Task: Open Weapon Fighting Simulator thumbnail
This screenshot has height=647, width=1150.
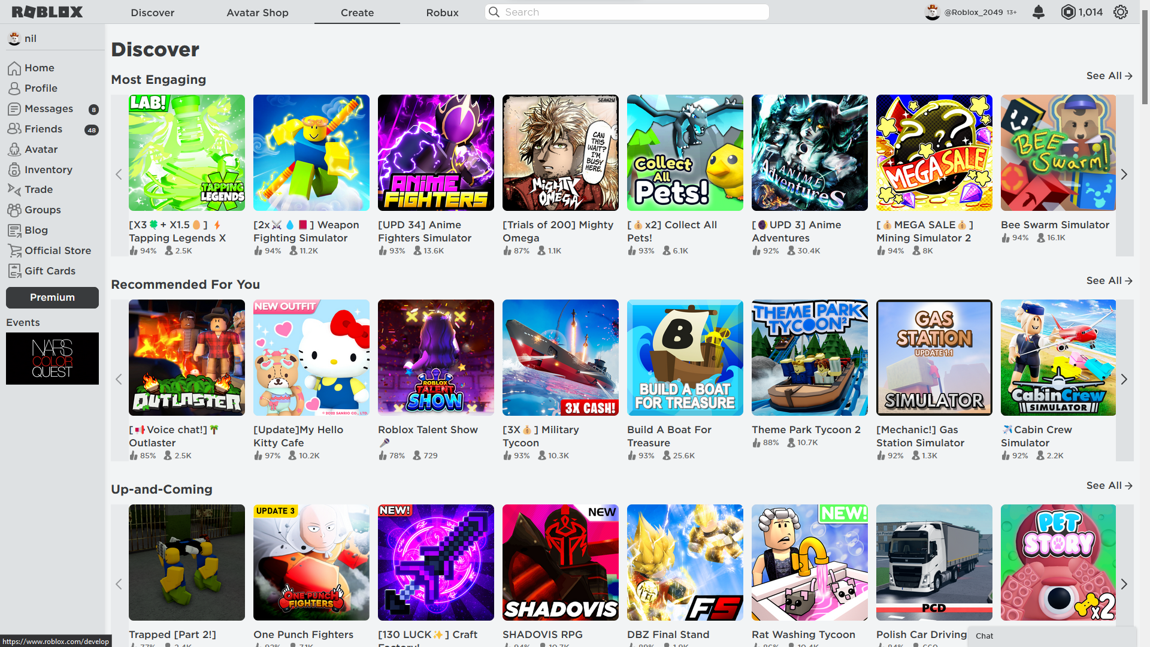Action: (x=311, y=153)
